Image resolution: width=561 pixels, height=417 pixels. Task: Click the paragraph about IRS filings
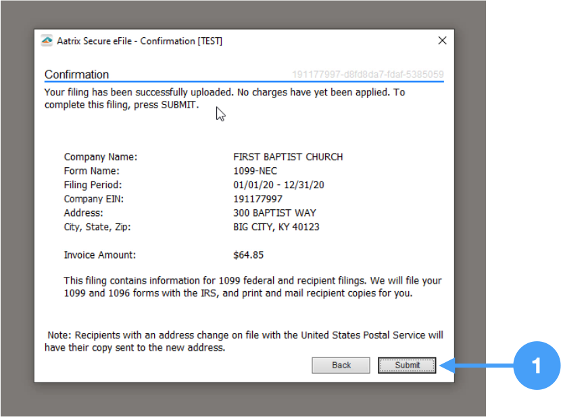[252, 287]
